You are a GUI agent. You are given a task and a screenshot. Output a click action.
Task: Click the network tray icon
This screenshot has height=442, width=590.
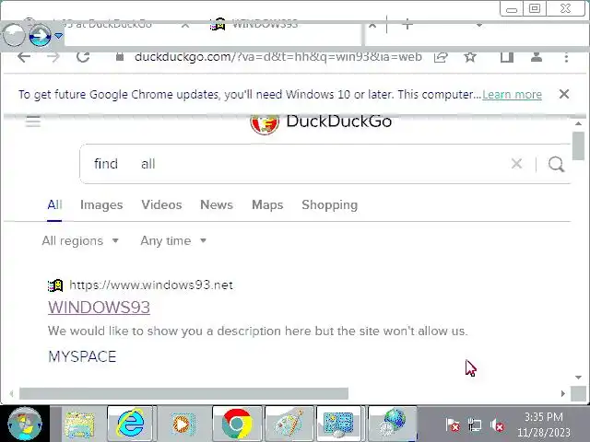tap(475, 425)
